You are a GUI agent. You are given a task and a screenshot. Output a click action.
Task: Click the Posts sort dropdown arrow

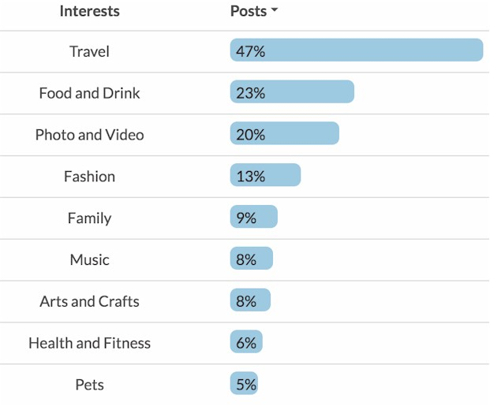[275, 12]
